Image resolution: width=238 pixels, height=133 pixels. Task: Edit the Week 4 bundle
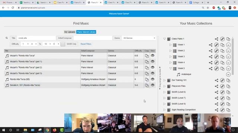[x=216, y=62]
